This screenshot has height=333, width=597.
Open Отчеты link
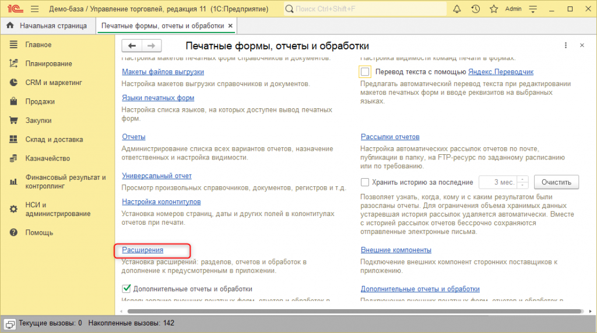coord(134,137)
